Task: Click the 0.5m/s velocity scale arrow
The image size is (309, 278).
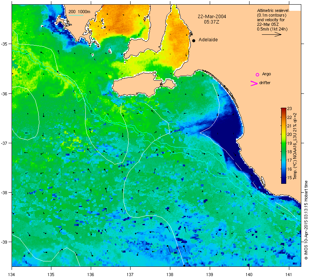Action: pyautogui.click(x=272, y=34)
